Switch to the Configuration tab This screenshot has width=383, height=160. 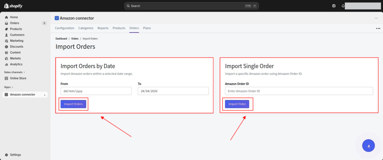(65, 28)
